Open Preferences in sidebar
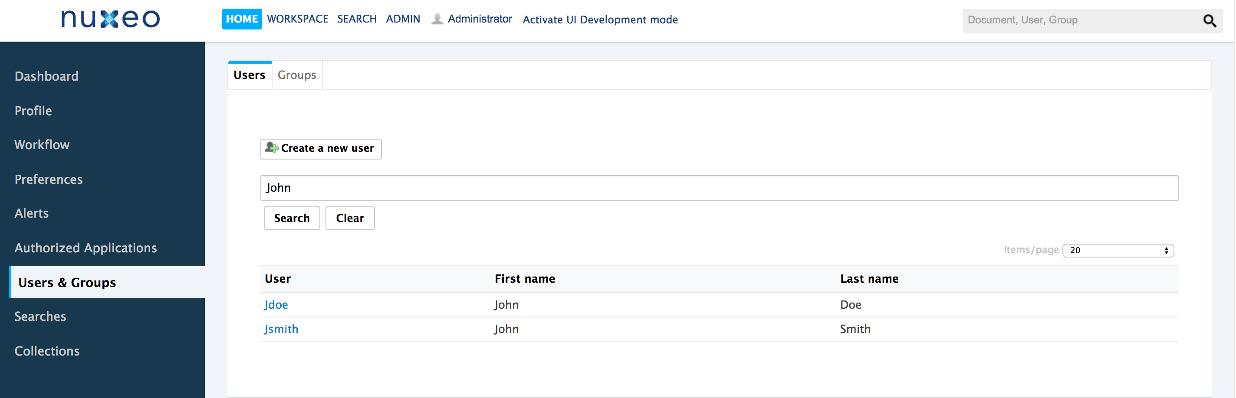Screen dimensions: 1236x398 tap(49, 179)
